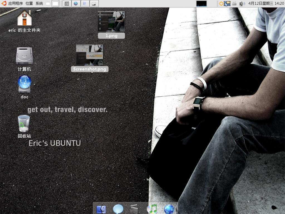The height and width of the screenshot is (214, 285).
Task: Open the calendar from the clock 4月12日星期三 14:20
Action: click(266, 3)
